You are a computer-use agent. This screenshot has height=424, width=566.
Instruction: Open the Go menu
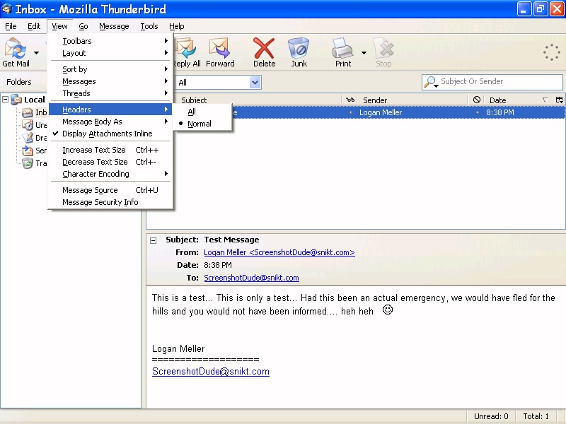[83, 26]
